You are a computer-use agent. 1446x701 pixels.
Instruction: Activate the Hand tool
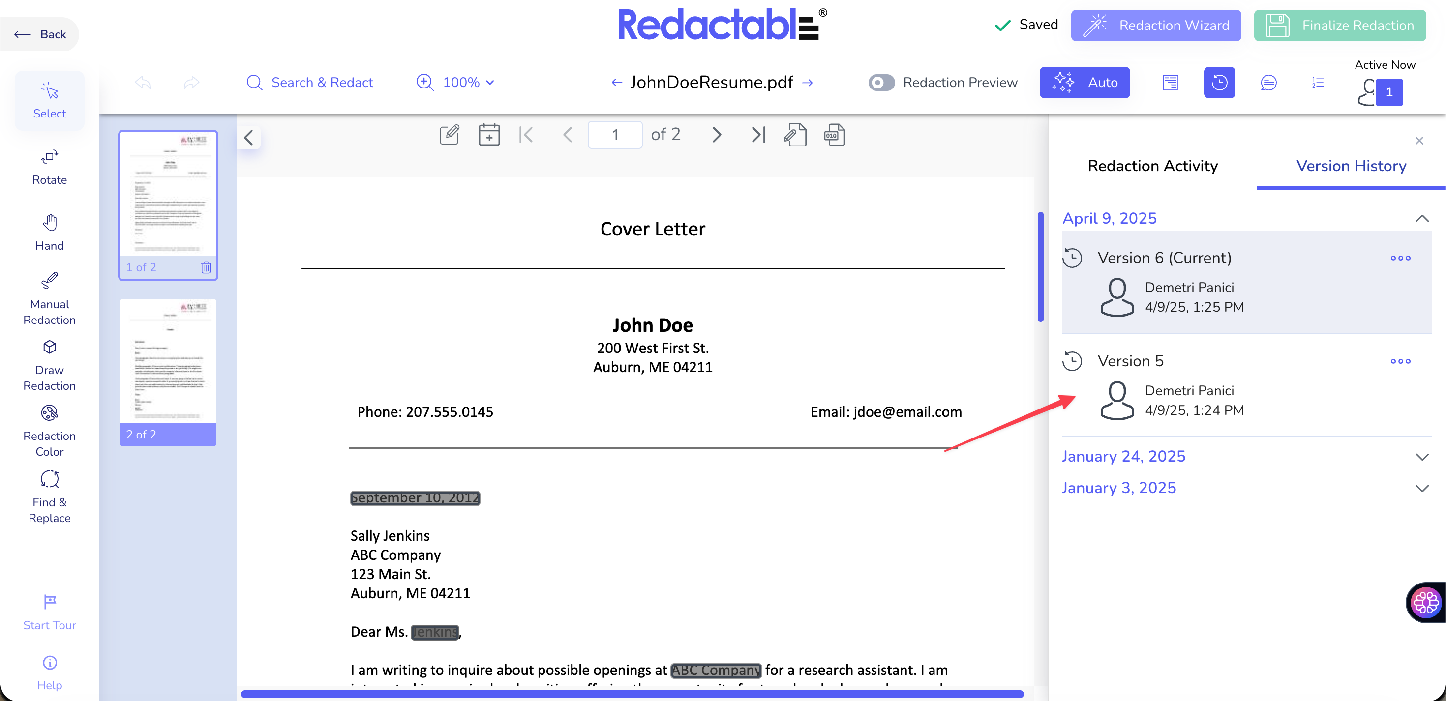[49, 233]
